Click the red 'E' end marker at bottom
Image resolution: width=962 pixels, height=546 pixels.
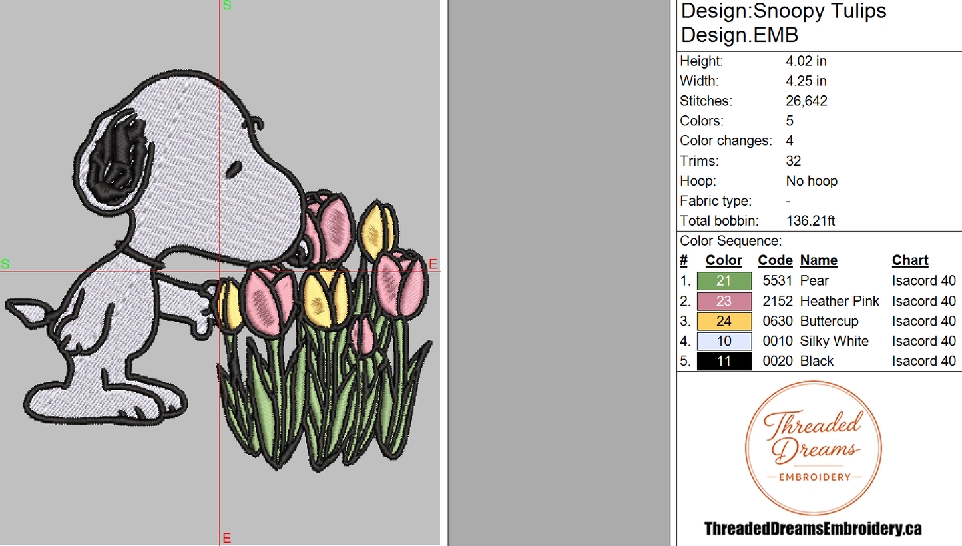227,538
